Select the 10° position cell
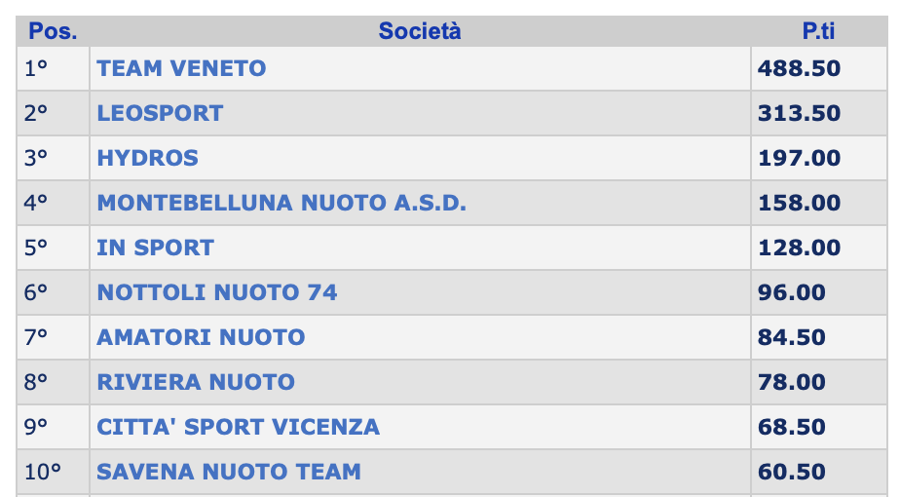900x497 pixels. (x=53, y=472)
